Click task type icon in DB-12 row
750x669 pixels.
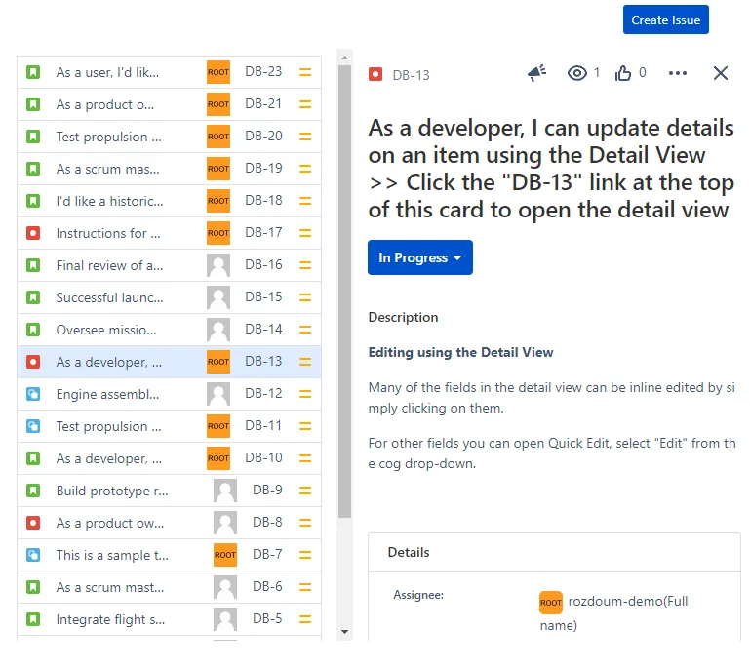coord(33,394)
